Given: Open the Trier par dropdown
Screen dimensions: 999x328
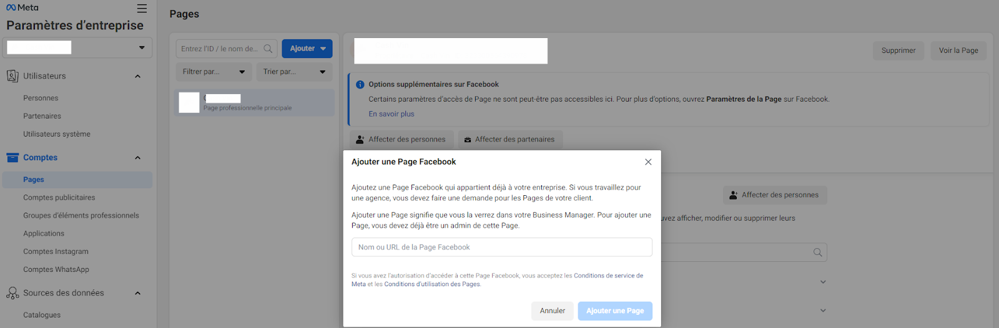Looking at the screenshot, I should pyautogui.click(x=294, y=72).
